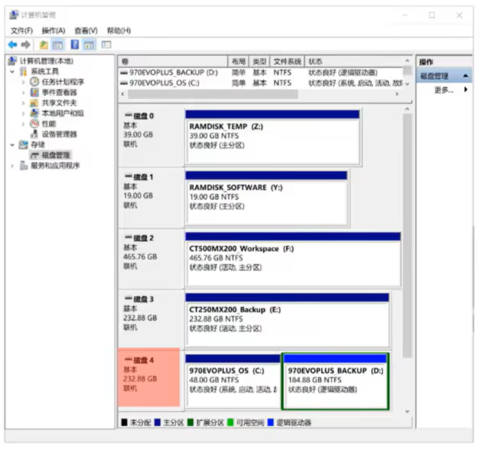The height and width of the screenshot is (451, 482).
Task: Select the 970EVOPLUS_BACKUP (D:) partition block
Action: [x=335, y=381]
